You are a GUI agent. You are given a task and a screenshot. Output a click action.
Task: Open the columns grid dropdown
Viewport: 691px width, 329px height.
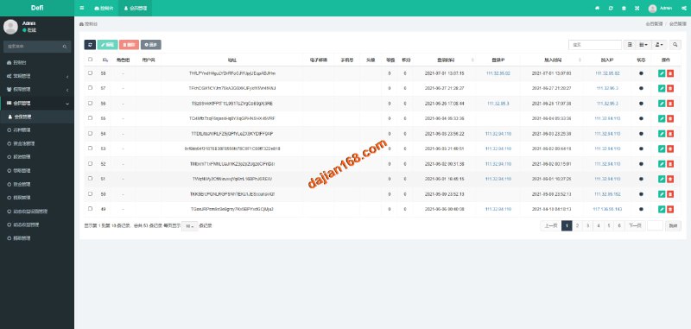pyautogui.click(x=643, y=45)
